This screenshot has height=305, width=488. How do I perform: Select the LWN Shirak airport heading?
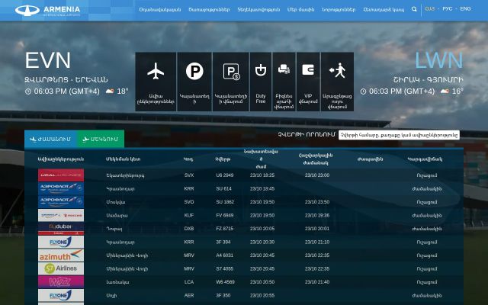click(439, 60)
